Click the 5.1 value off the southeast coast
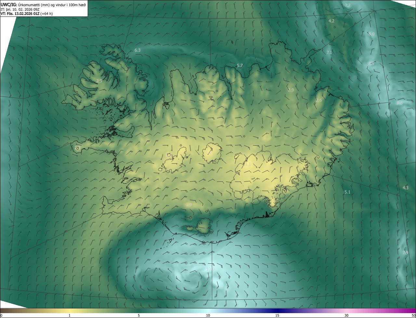The width and height of the screenshot is (416, 318). tap(347, 192)
